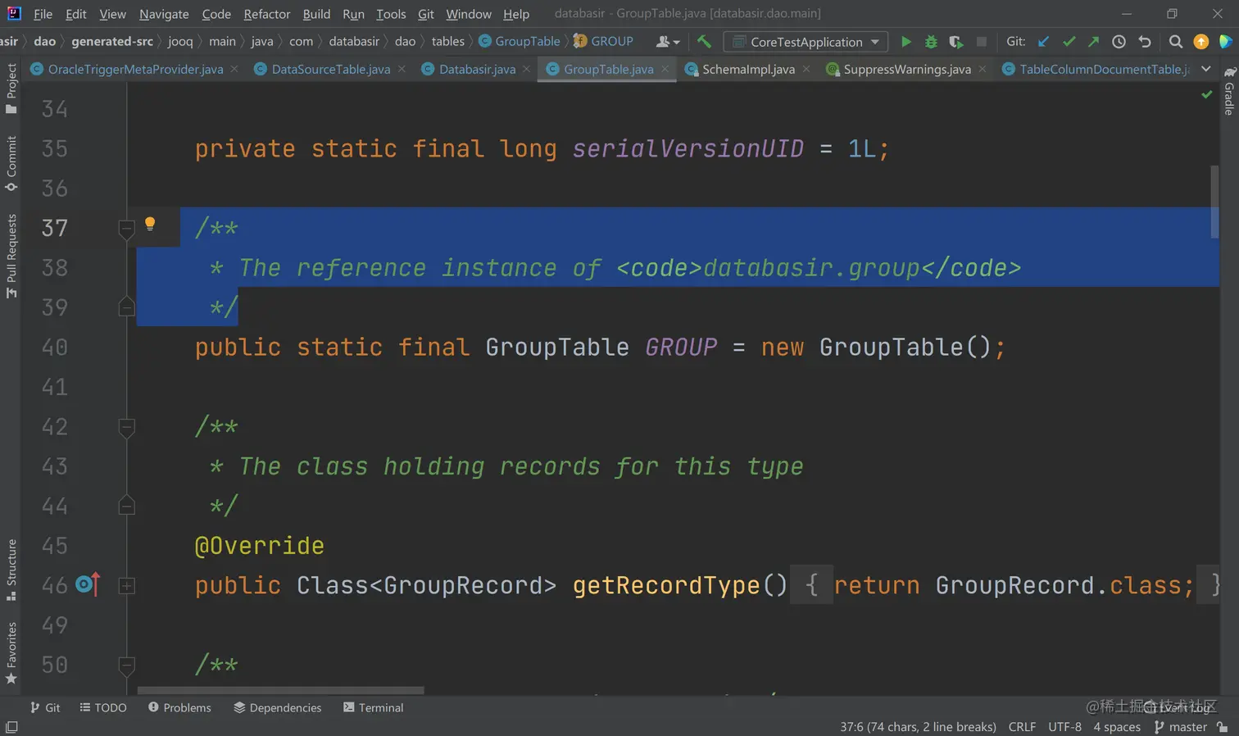
Task: Update project with the blue Git arrow
Action: click(1043, 42)
